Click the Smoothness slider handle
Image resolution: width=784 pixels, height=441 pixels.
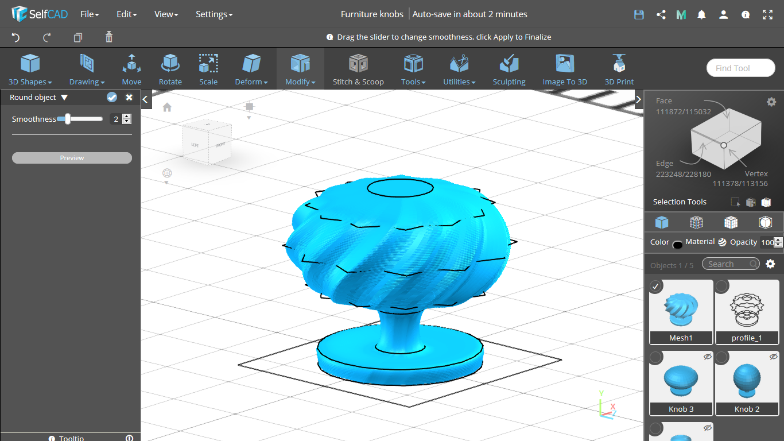(x=67, y=119)
